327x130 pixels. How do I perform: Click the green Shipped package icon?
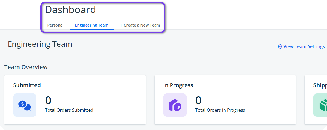click(x=321, y=105)
